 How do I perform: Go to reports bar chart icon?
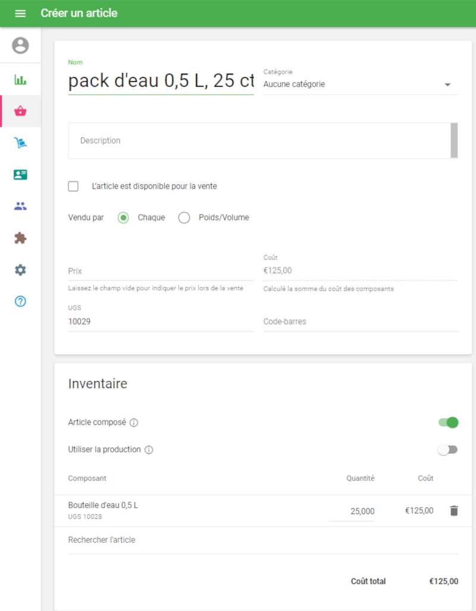(x=20, y=80)
